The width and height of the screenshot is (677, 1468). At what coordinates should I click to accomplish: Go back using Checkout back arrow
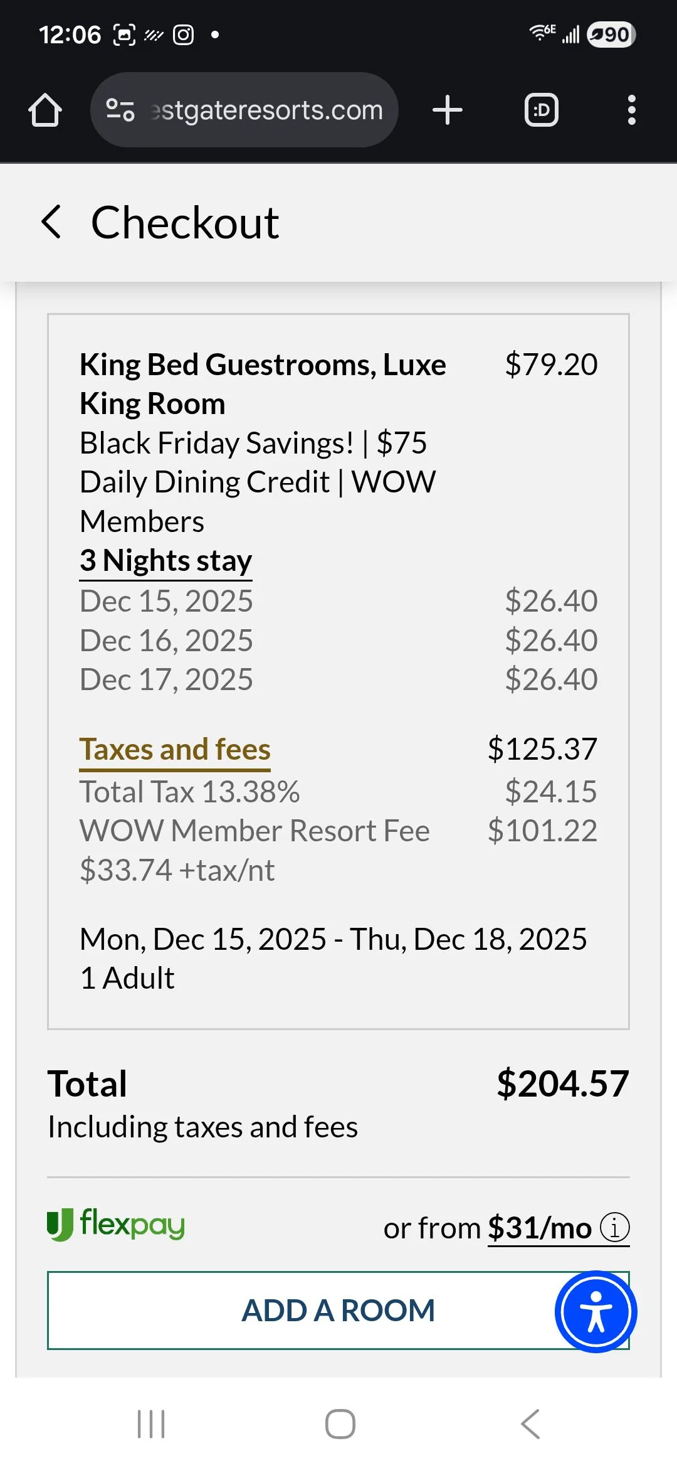tap(51, 222)
